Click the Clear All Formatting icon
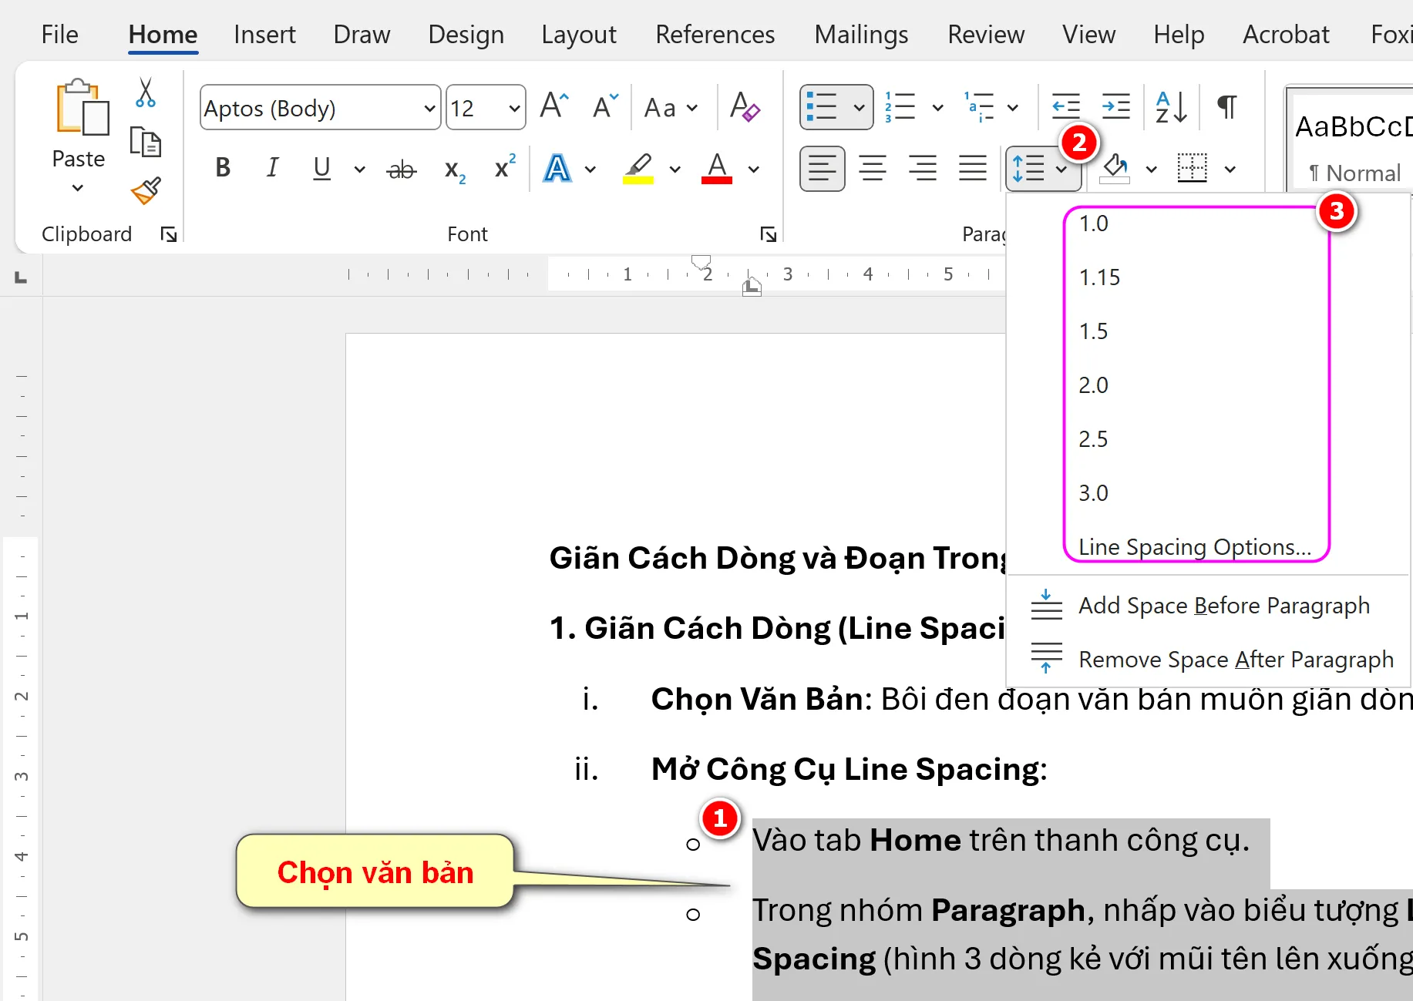1413x1001 pixels. (x=744, y=107)
